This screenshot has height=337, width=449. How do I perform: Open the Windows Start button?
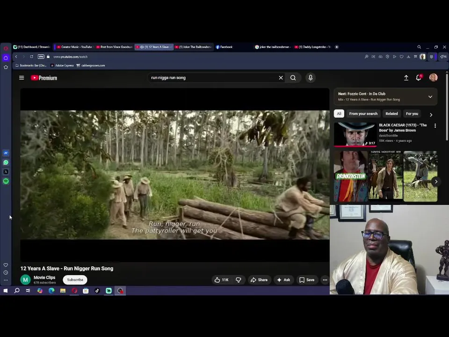click(6, 291)
